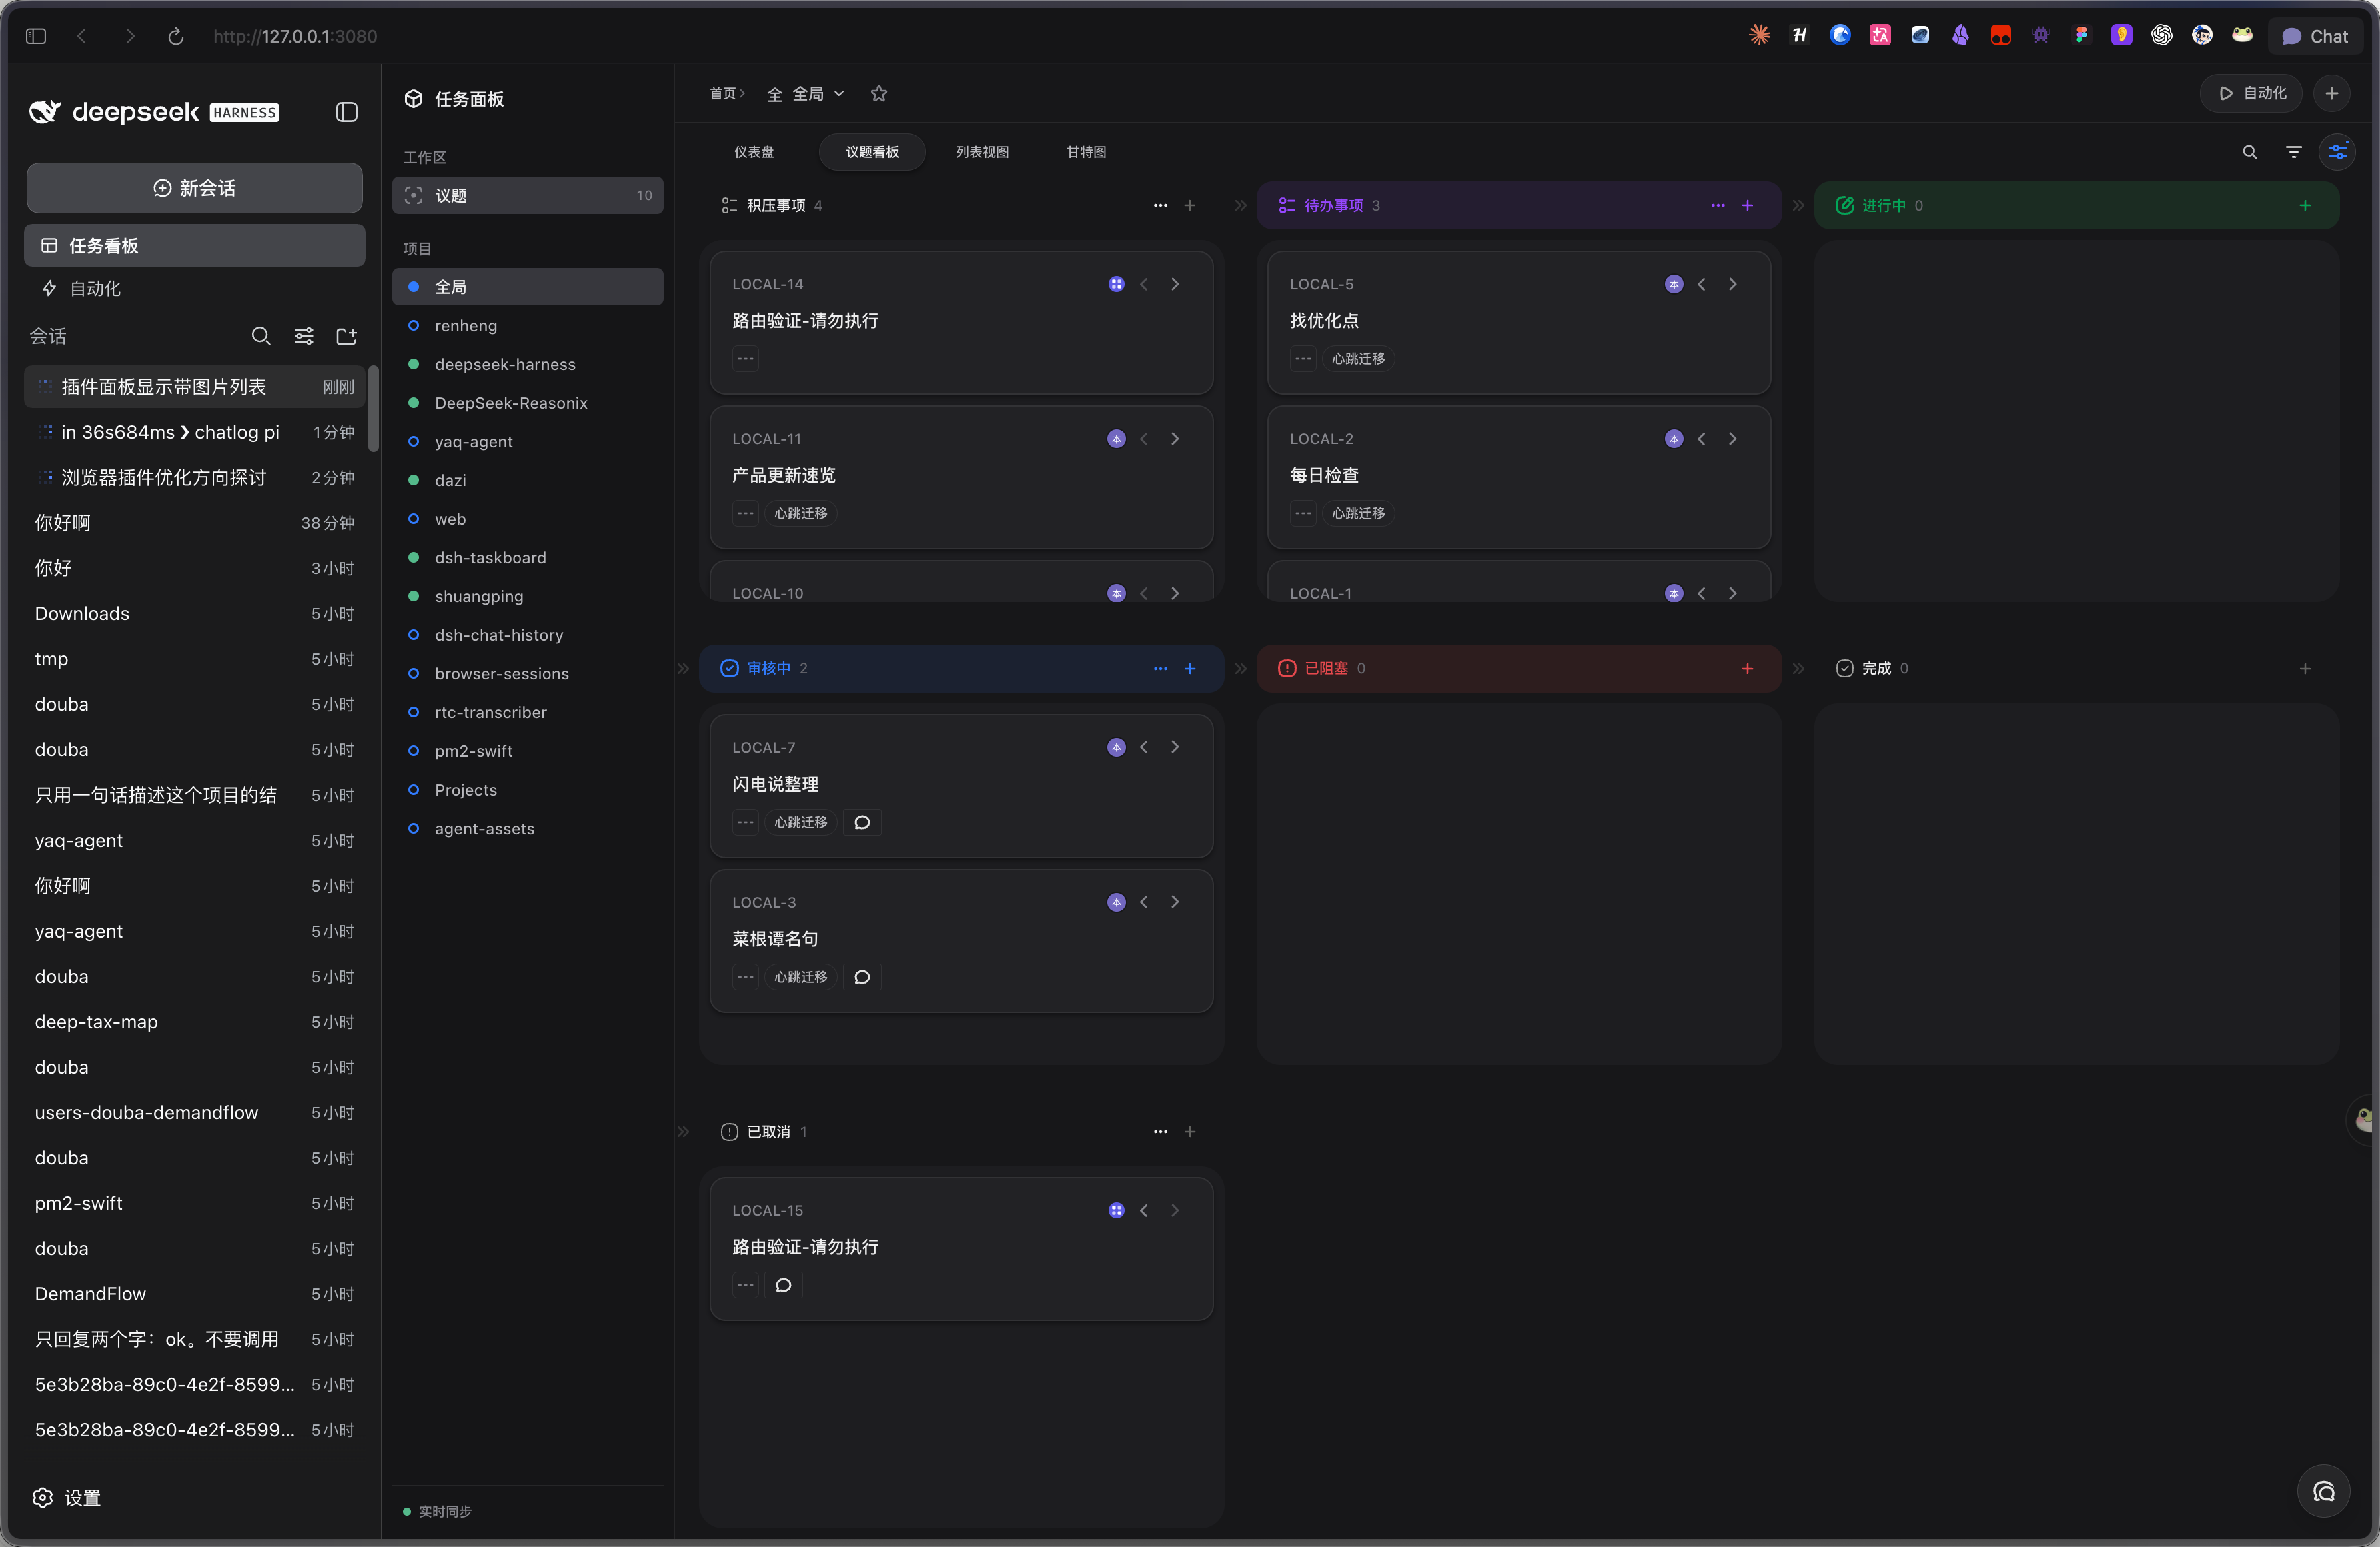The image size is (2380, 1547).
Task: Click the browser address bar URL
Action: pos(295,36)
